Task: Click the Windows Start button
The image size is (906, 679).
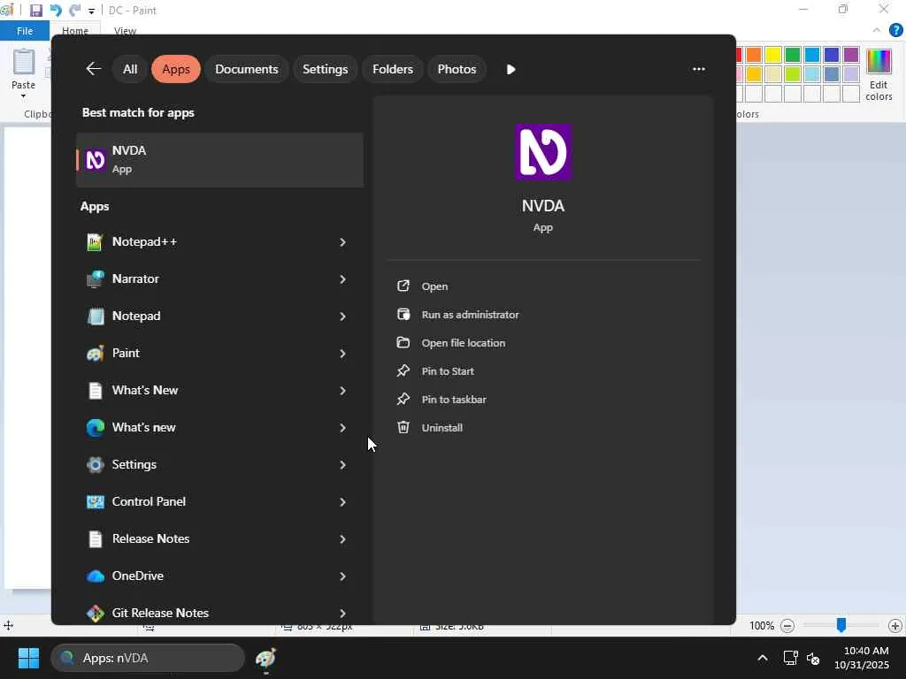Action: 28,658
